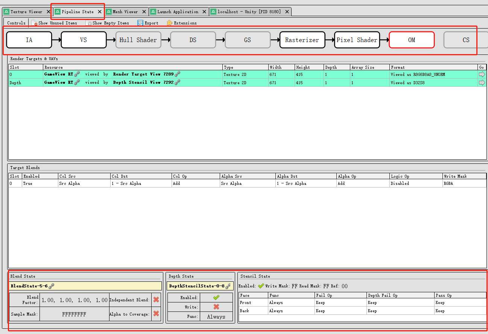Click link icon beside BlendState-5-6
Screen dimensions: 488x334
point(52,286)
